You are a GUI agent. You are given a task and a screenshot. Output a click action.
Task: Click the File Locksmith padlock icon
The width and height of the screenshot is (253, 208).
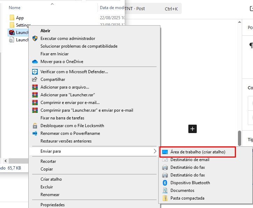pos(35,126)
